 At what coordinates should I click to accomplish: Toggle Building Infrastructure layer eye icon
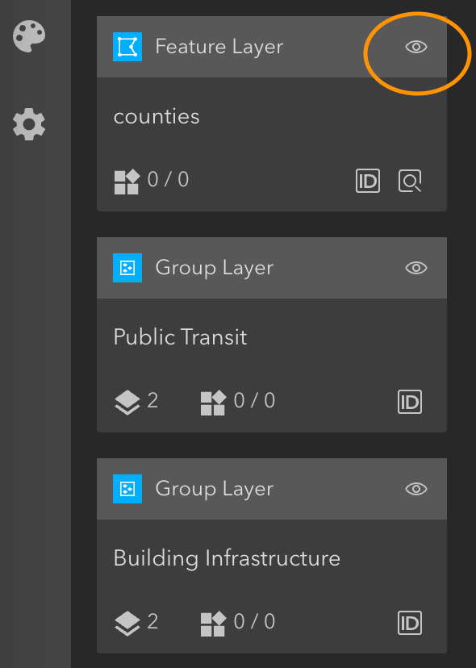tap(416, 489)
